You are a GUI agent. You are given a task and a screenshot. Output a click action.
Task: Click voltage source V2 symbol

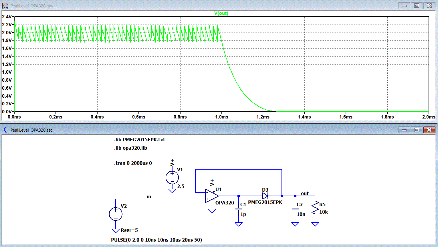[116, 214]
